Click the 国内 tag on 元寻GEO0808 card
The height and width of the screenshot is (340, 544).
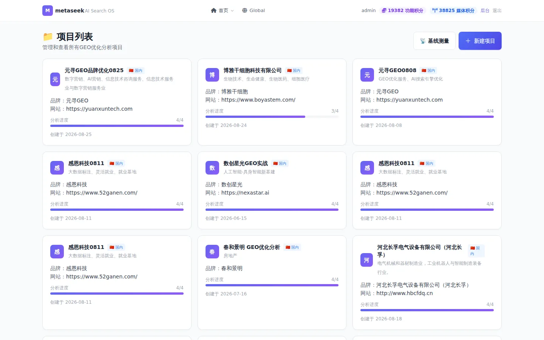coord(428,71)
